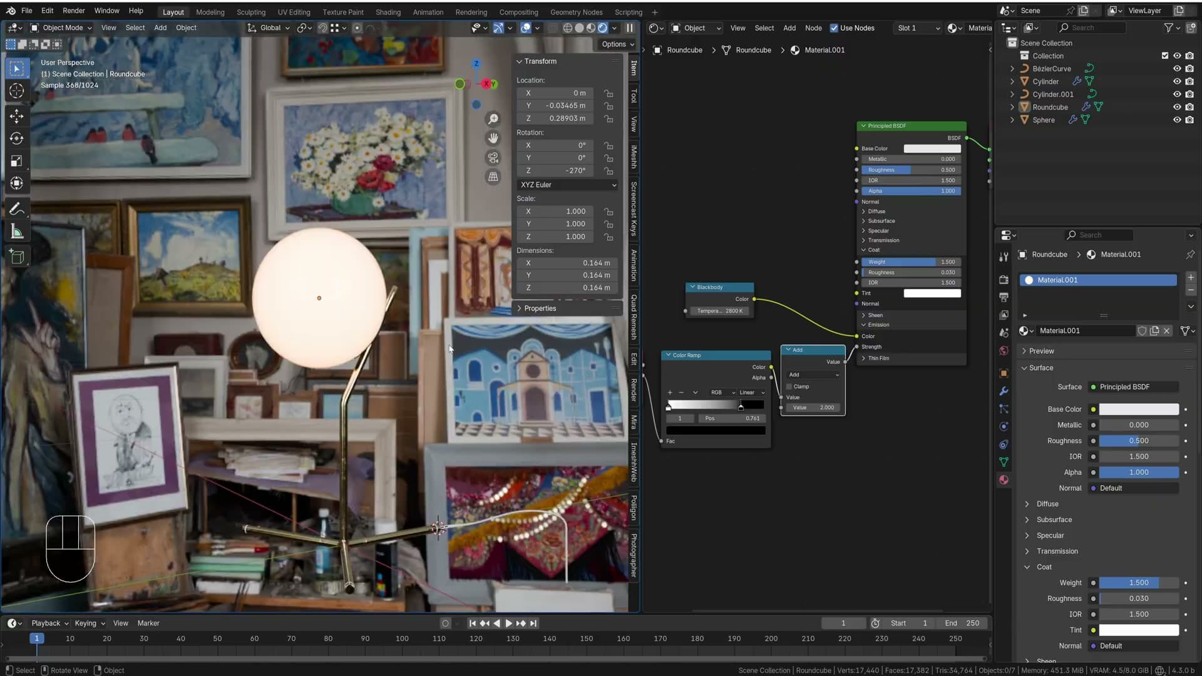This screenshot has height=676, width=1202.
Task: Click the viewport zoom magnifier icon
Action: tap(493, 119)
